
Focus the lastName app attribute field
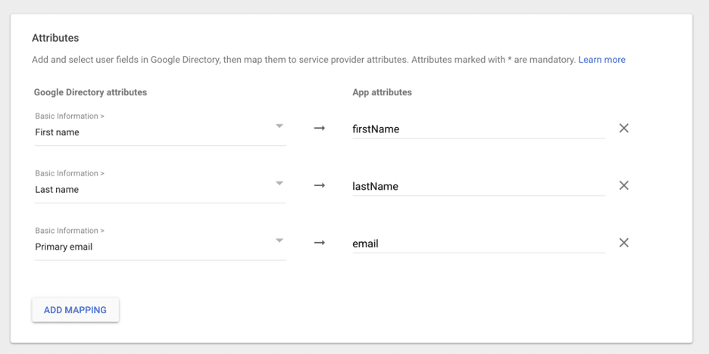(x=477, y=187)
